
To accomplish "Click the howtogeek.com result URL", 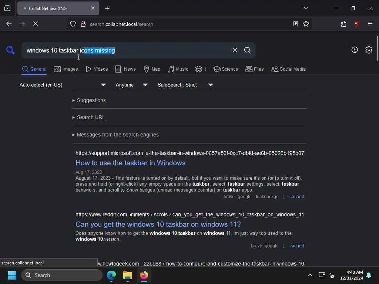I will [201, 264].
